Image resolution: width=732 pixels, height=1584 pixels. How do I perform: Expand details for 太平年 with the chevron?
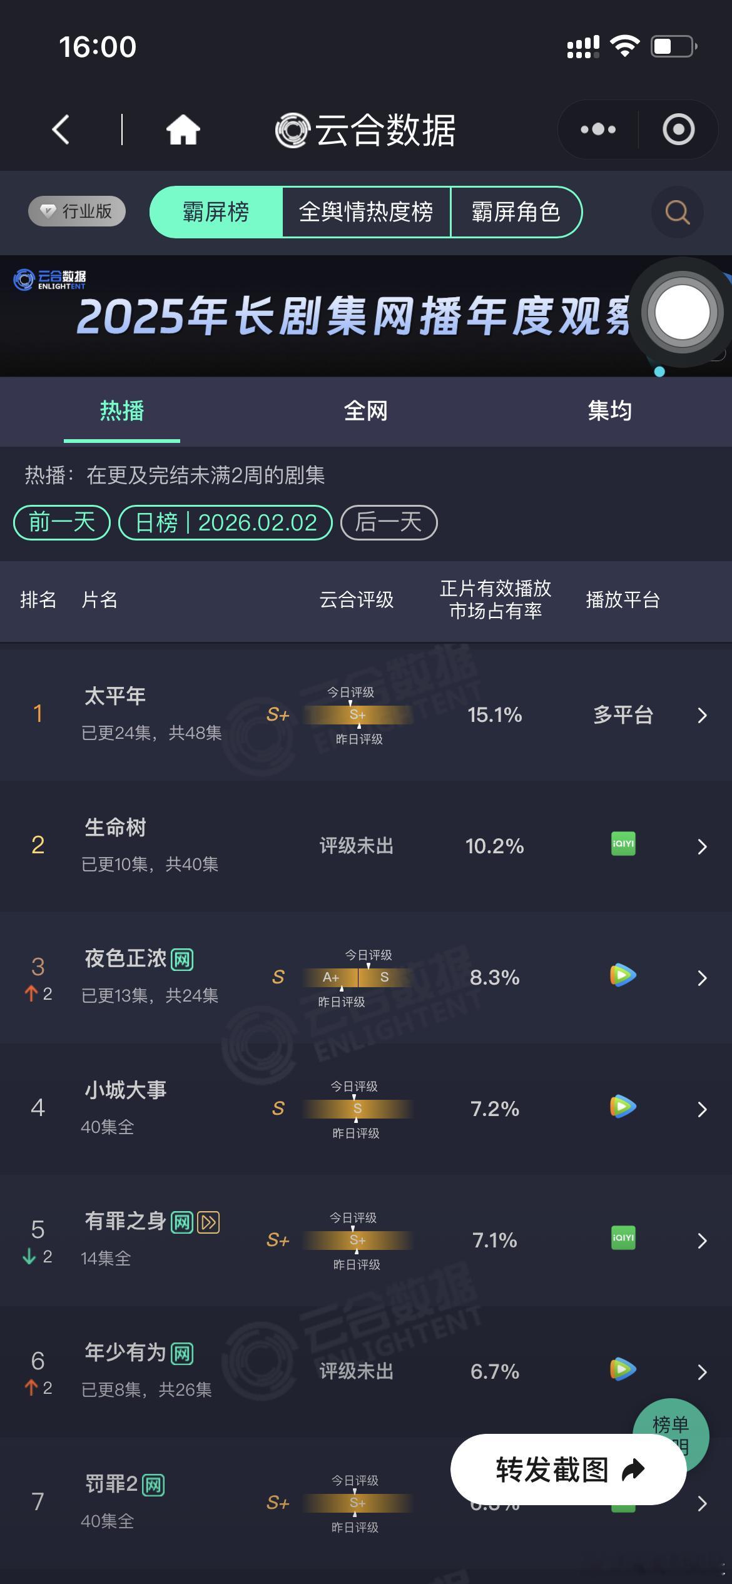tap(702, 715)
